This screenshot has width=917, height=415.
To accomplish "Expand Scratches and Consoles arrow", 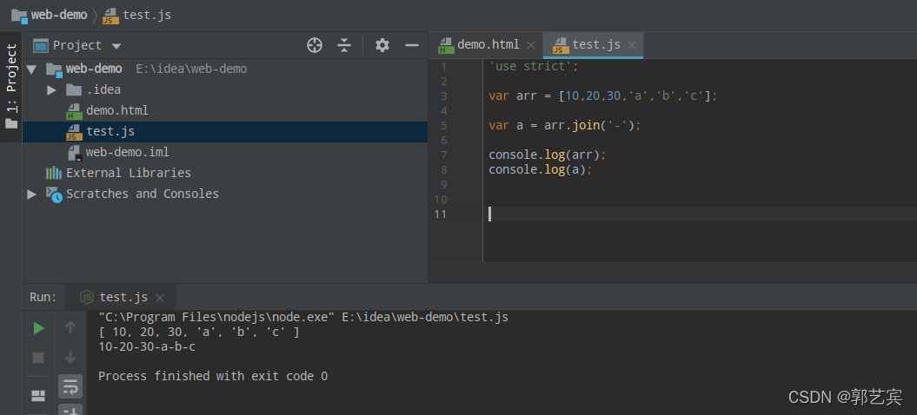I will pos(31,194).
